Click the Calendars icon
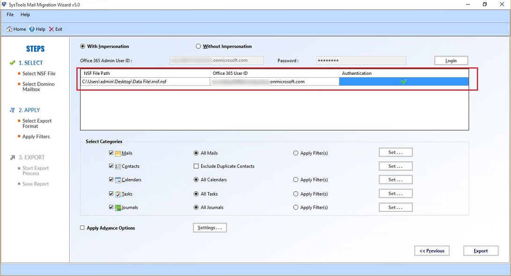511x276 pixels. pos(118,180)
